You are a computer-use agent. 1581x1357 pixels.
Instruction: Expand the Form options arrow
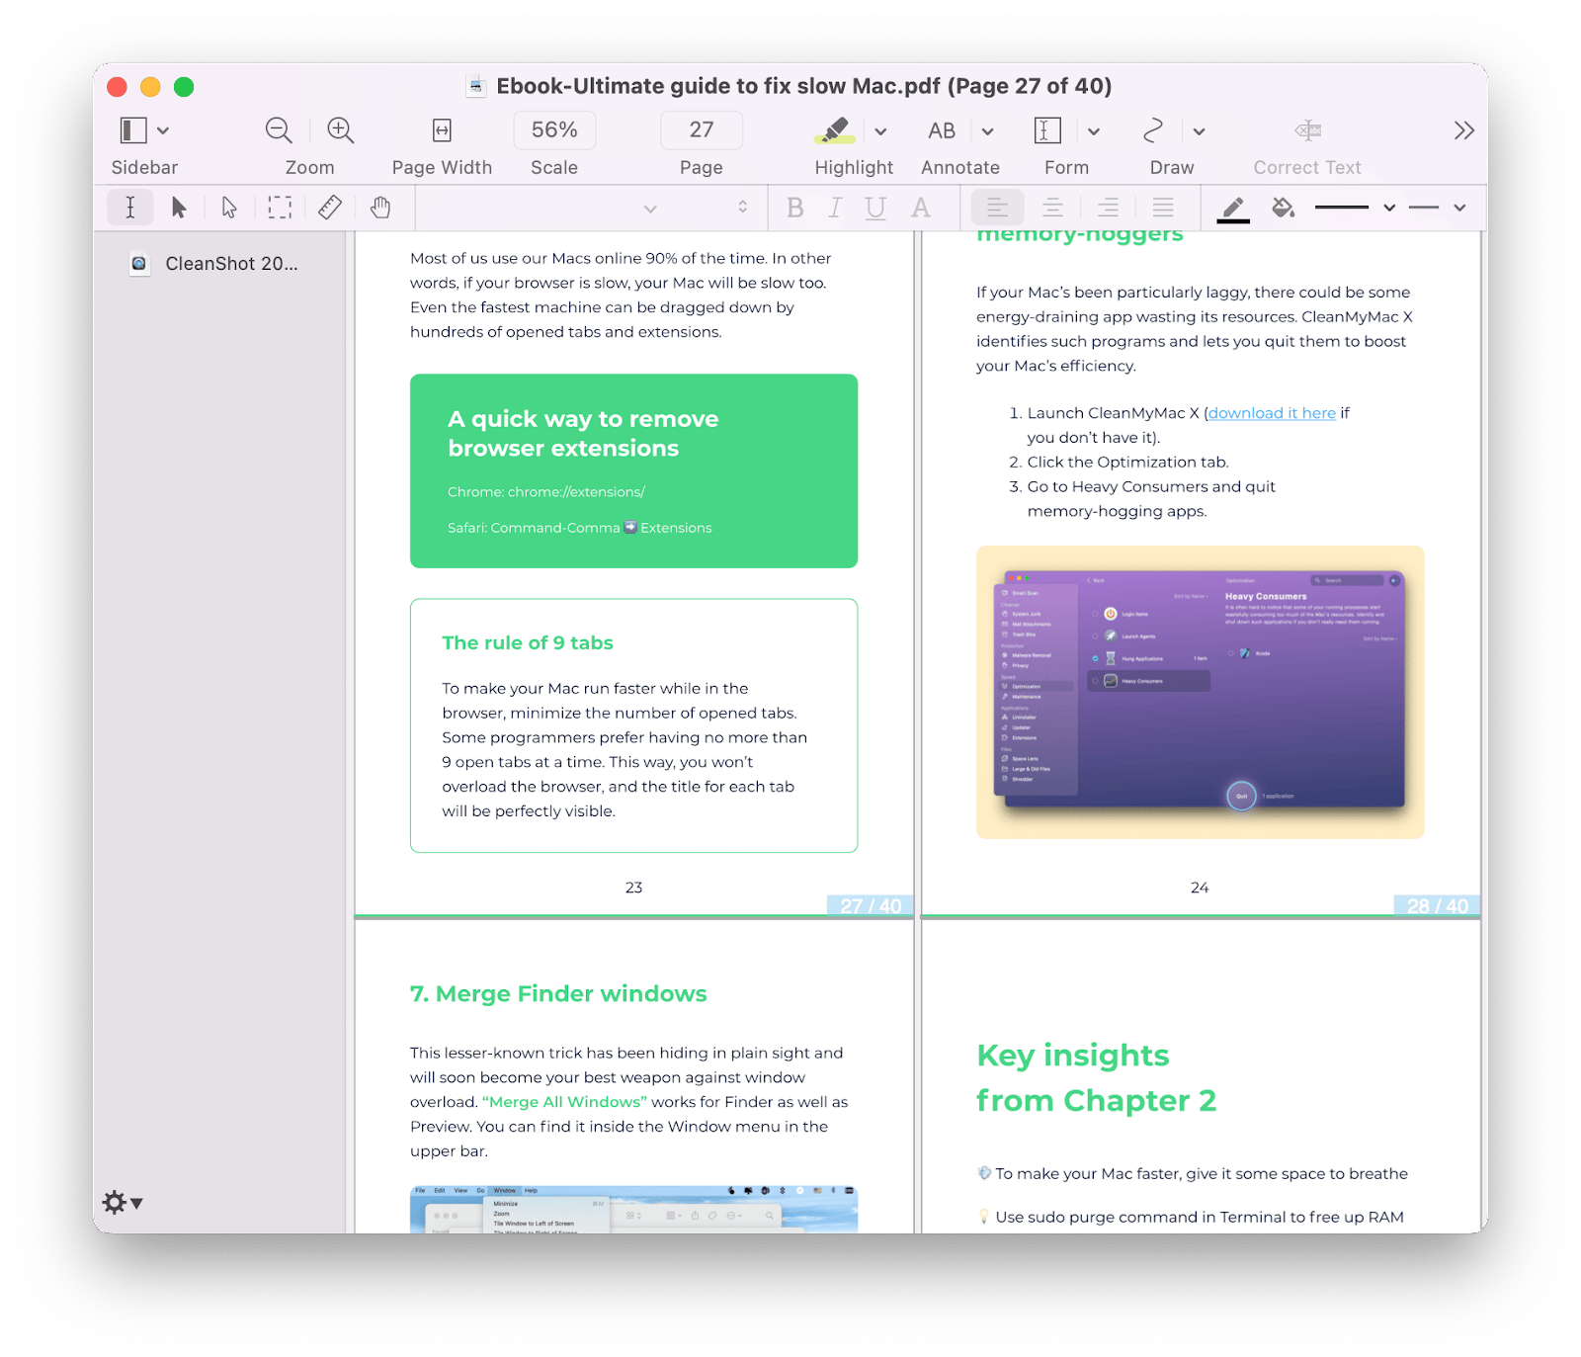[1094, 131]
